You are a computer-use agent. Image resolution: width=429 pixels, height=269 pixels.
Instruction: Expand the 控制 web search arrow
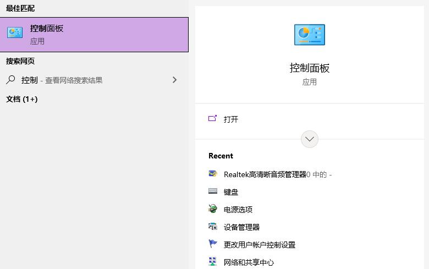click(174, 80)
